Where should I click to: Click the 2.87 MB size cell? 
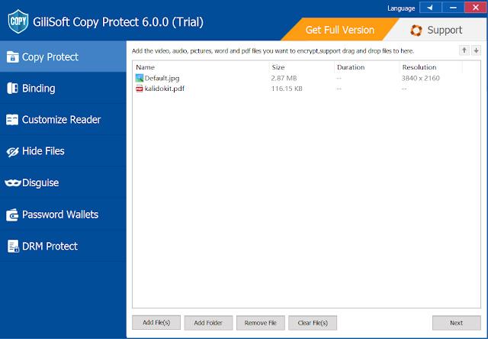click(284, 78)
